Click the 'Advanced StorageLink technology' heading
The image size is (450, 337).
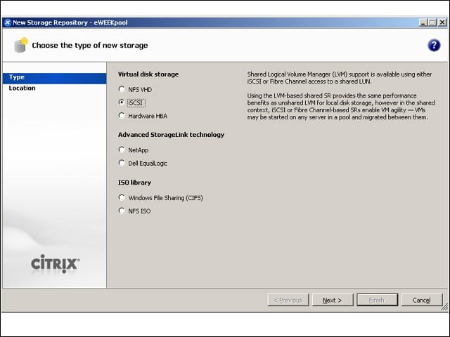pyautogui.click(x=172, y=135)
